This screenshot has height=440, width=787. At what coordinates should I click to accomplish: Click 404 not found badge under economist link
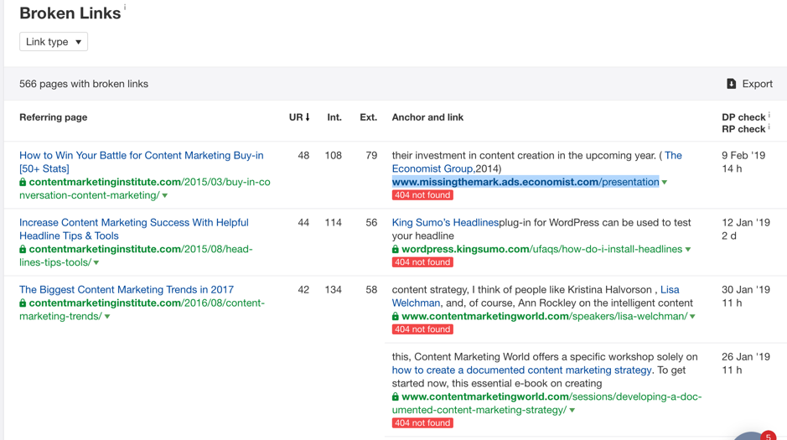[422, 195]
